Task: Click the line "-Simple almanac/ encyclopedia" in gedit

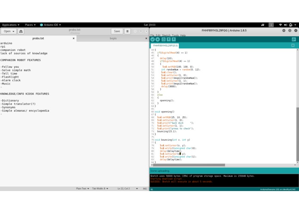Action: pos(25,111)
